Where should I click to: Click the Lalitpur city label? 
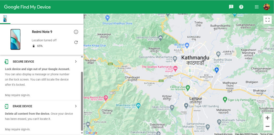pyautogui.click(x=196, y=101)
